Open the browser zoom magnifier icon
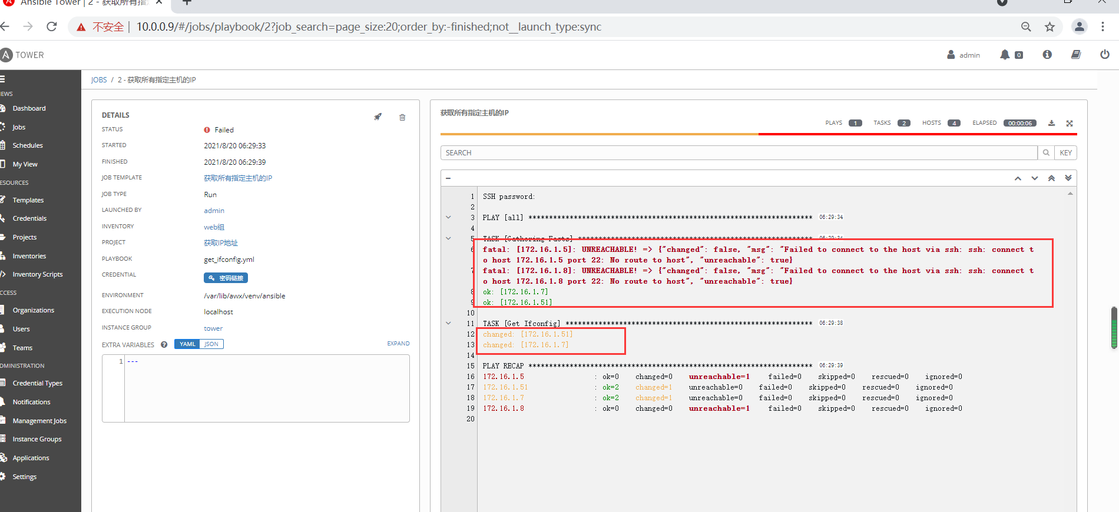This screenshot has height=512, width=1119. click(1026, 26)
